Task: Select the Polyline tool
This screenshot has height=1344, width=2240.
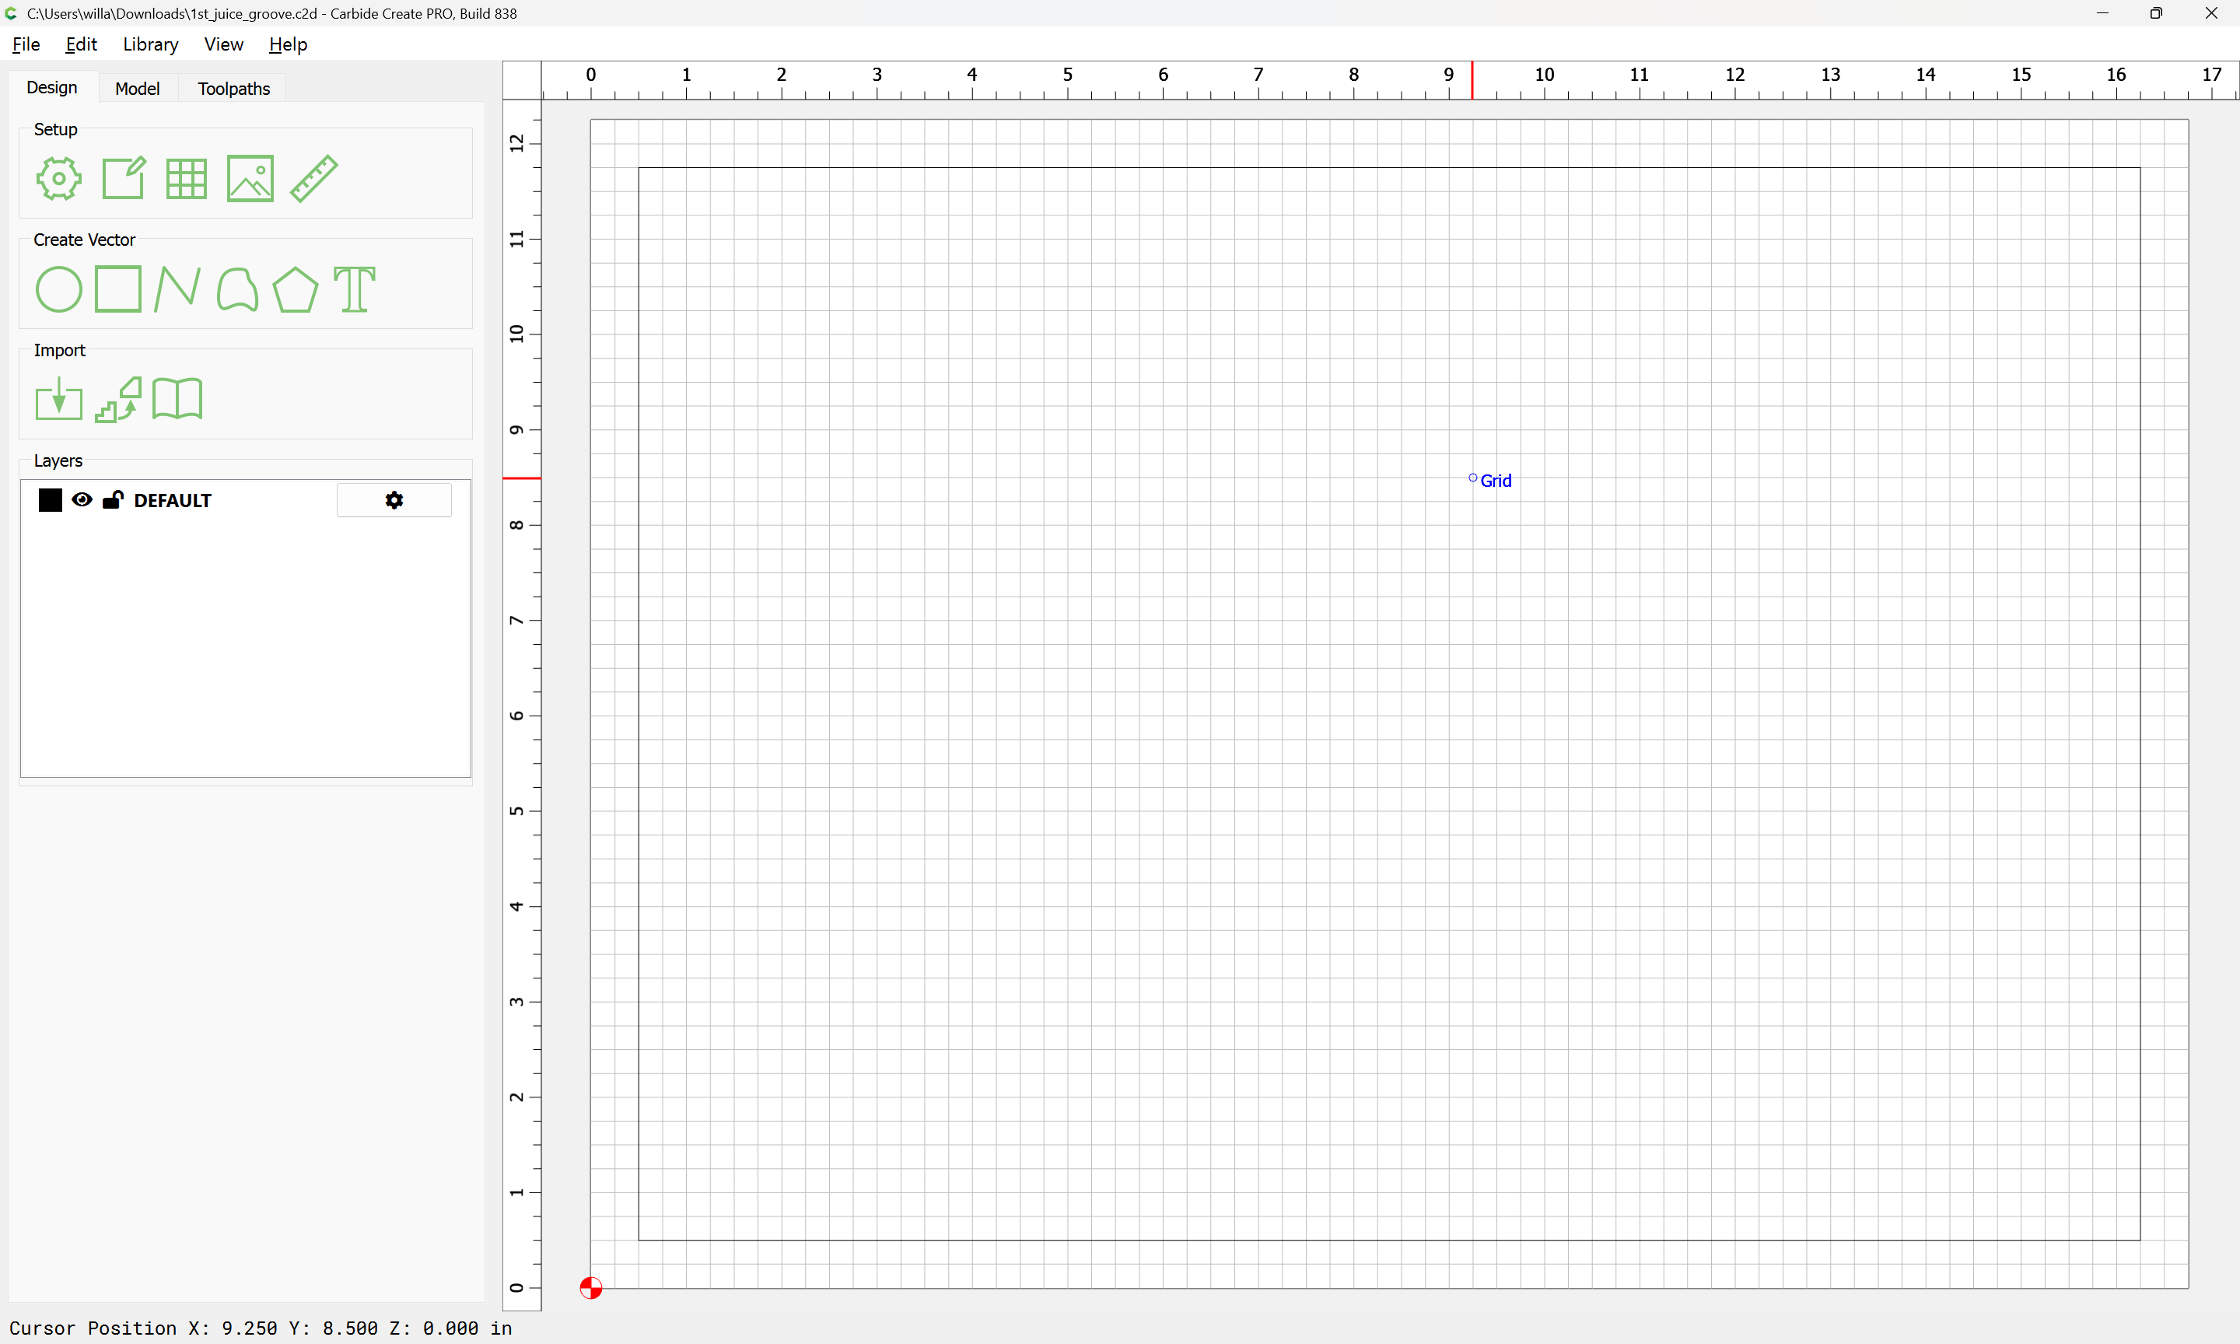Action: point(177,290)
